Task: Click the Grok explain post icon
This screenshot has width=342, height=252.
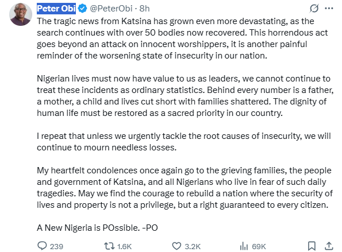Action: coord(314,9)
